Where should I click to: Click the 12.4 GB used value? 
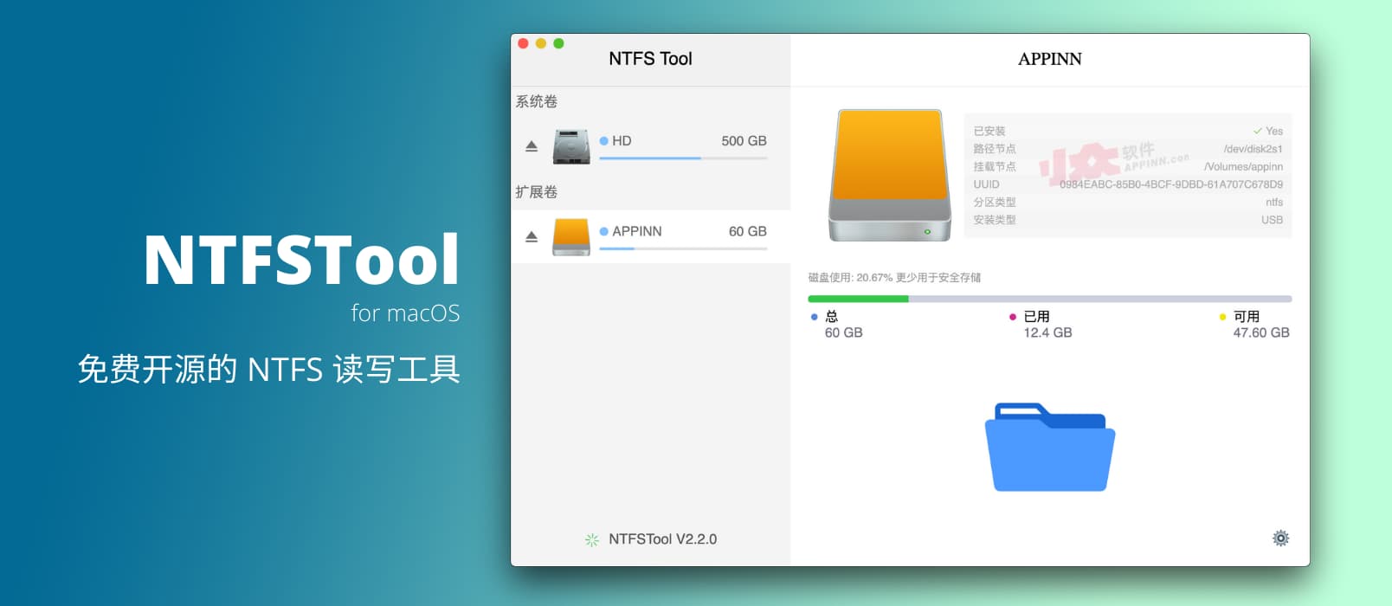click(x=1047, y=332)
